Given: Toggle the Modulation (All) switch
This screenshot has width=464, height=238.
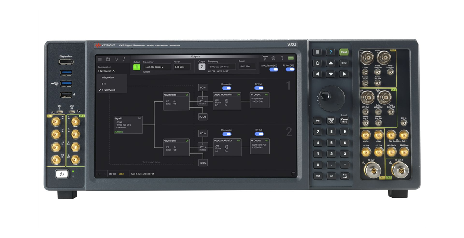Looking at the screenshot, I should (273, 70).
